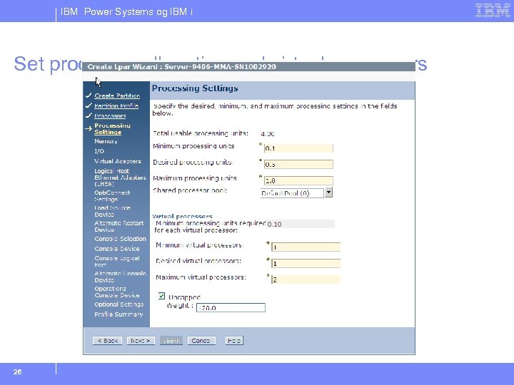Click the Memory step in the sidebar
This screenshot has width=514, height=385.
tap(106, 141)
